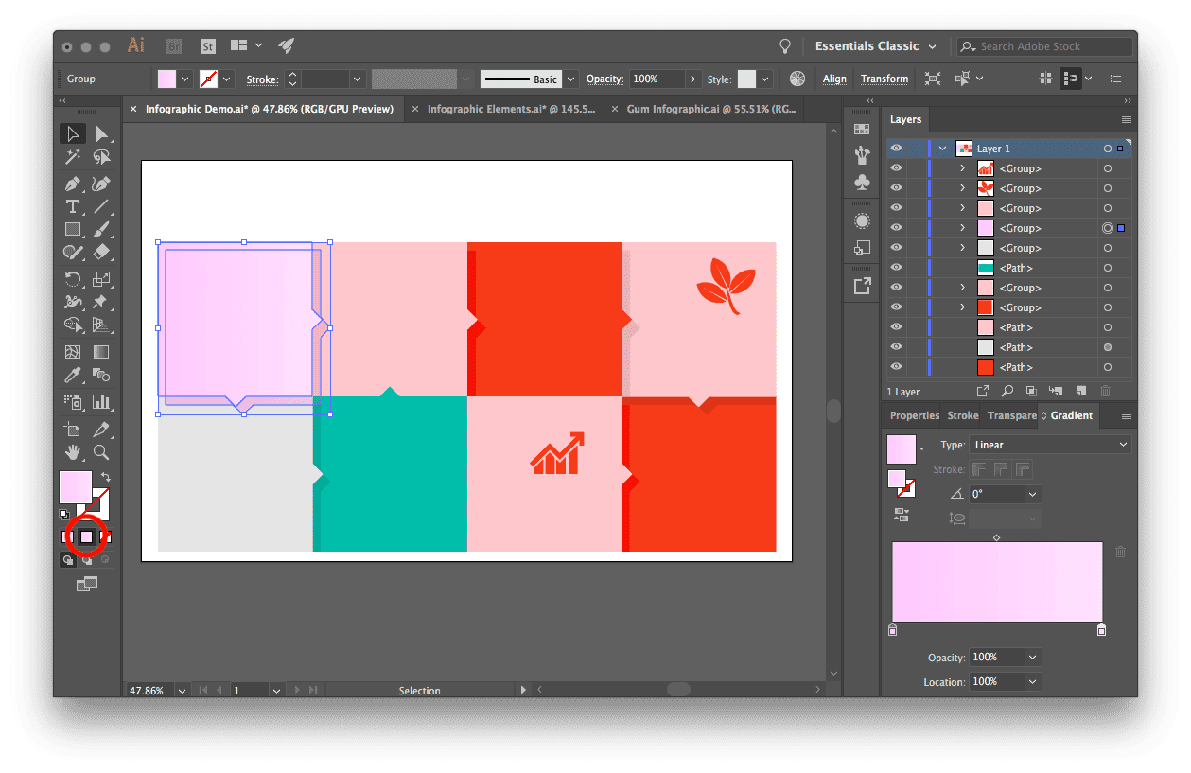The image size is (1191, 773).
Task: Hide Layer 1 with its eye icon
Action: pyautogui.click(x=896, y=149)
